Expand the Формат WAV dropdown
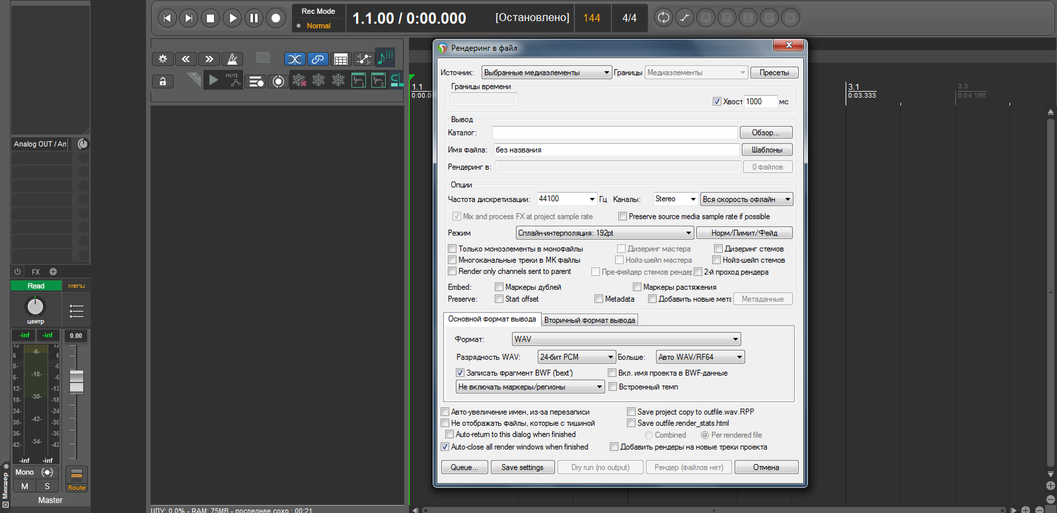The height and width of the screenshot is (513, 1057). click(x=626, y=339)
